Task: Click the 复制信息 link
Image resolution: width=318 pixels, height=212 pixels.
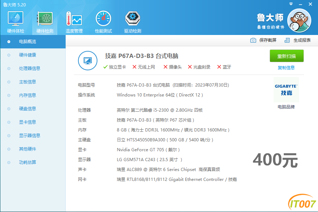Action: tap(286, 67)
